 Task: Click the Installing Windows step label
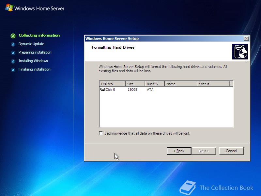tap(33, 61)
